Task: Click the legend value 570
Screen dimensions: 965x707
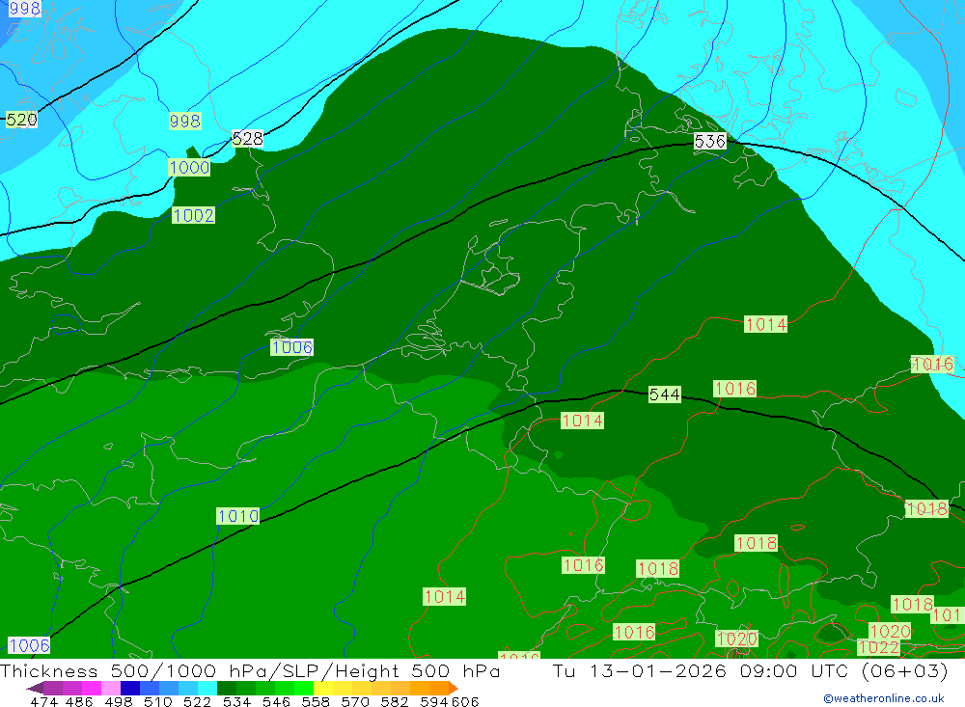Action: [x=355, y=701]
